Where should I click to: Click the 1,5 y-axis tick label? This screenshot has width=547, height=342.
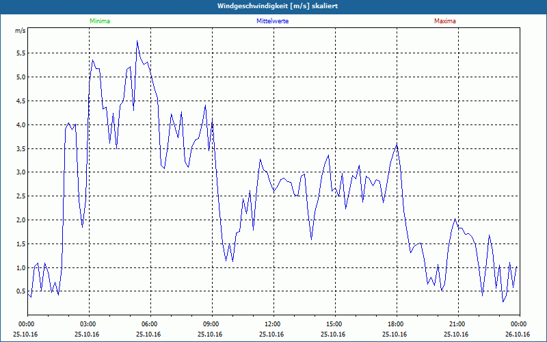21,244
